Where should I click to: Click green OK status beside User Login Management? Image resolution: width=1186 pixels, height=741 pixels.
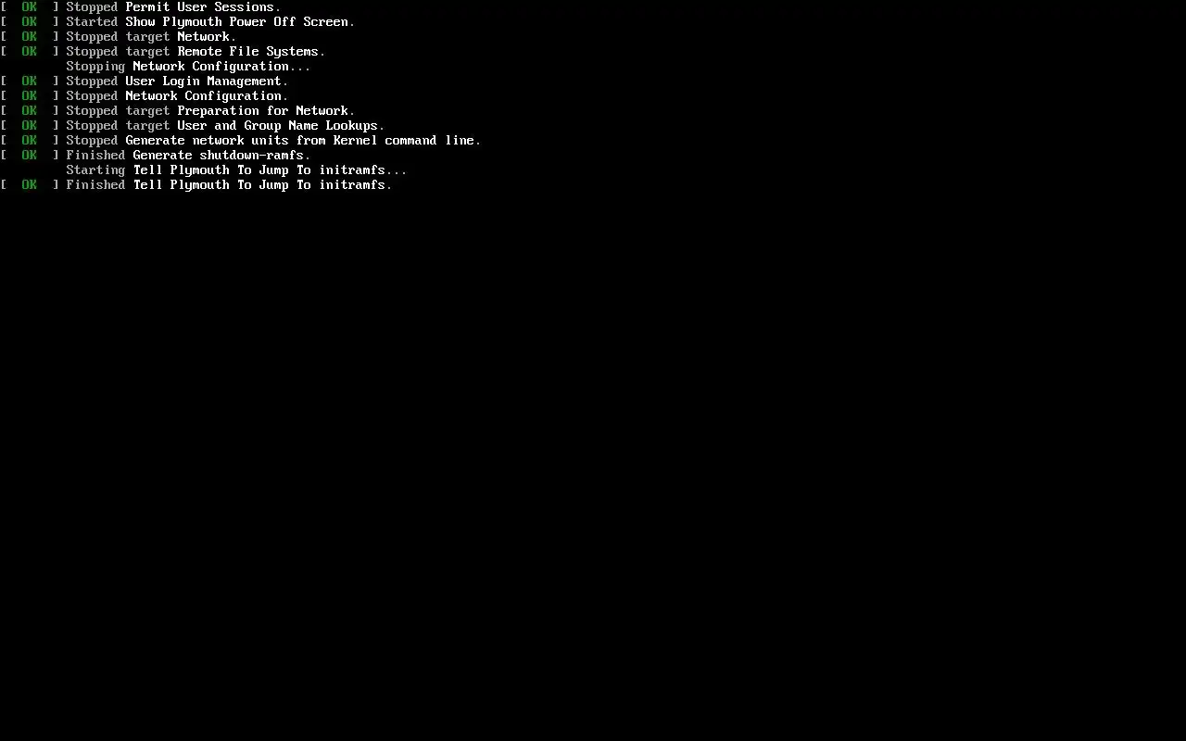(x=30, y=81)
